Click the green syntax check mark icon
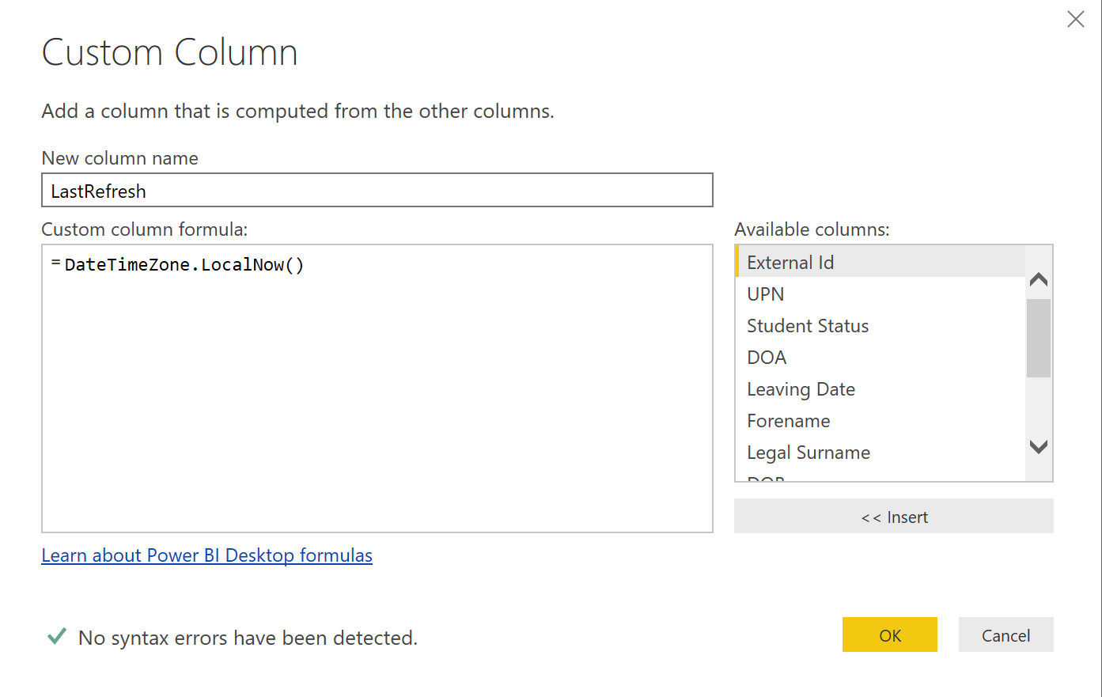 pos(57,637)
